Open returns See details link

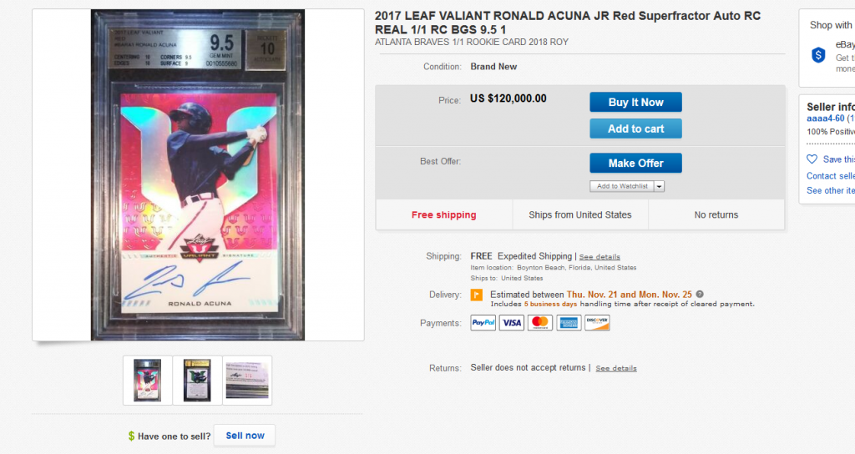click(x=615, y=368)
